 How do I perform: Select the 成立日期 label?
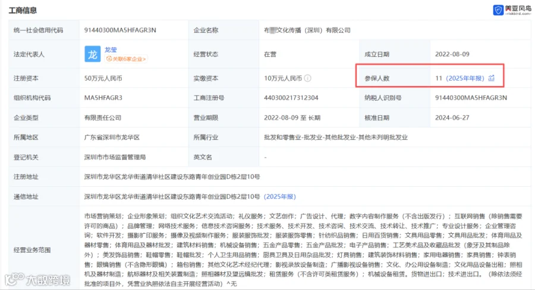pyautogui.click(x=377, y=54)
